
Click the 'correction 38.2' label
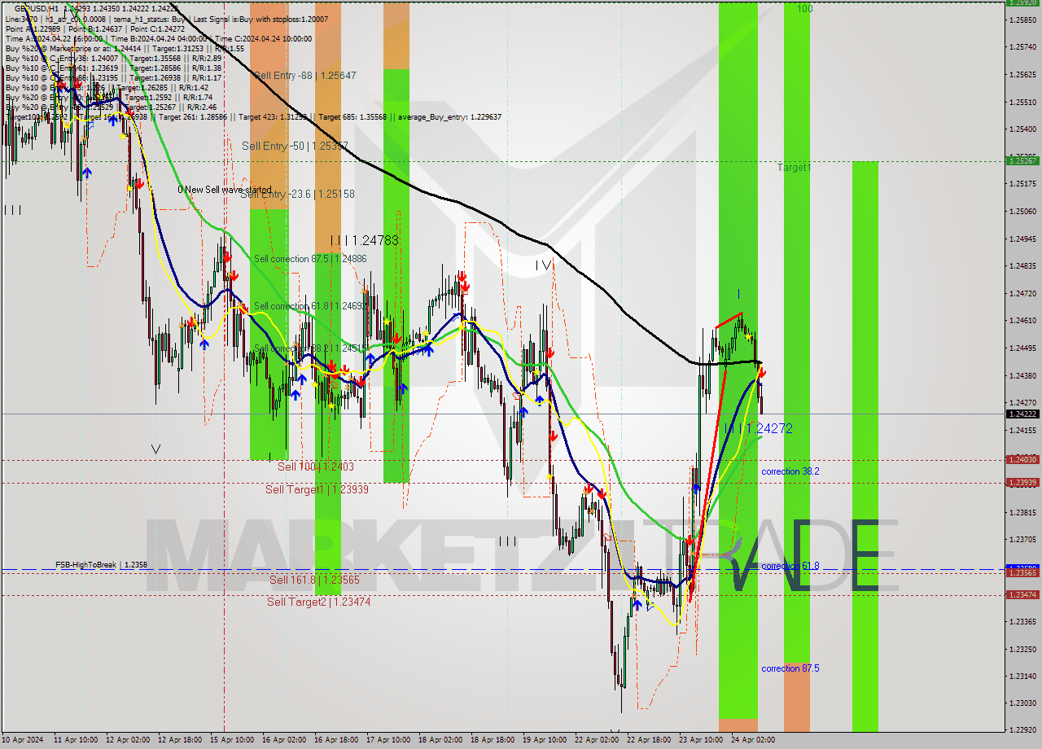tap(790, 471)
